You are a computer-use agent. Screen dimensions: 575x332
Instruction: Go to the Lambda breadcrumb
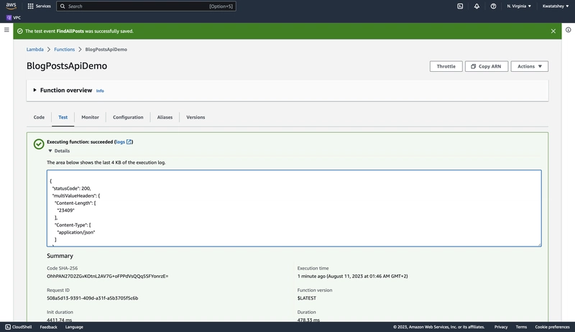click(x=34, y=49)
